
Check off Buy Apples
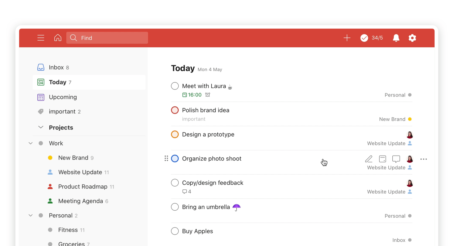tap(175, 231)
